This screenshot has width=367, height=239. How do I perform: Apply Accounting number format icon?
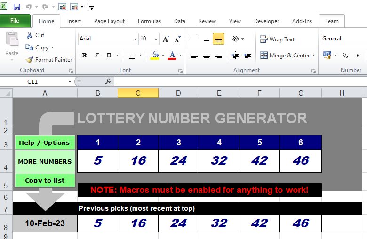tap(327, 56)
